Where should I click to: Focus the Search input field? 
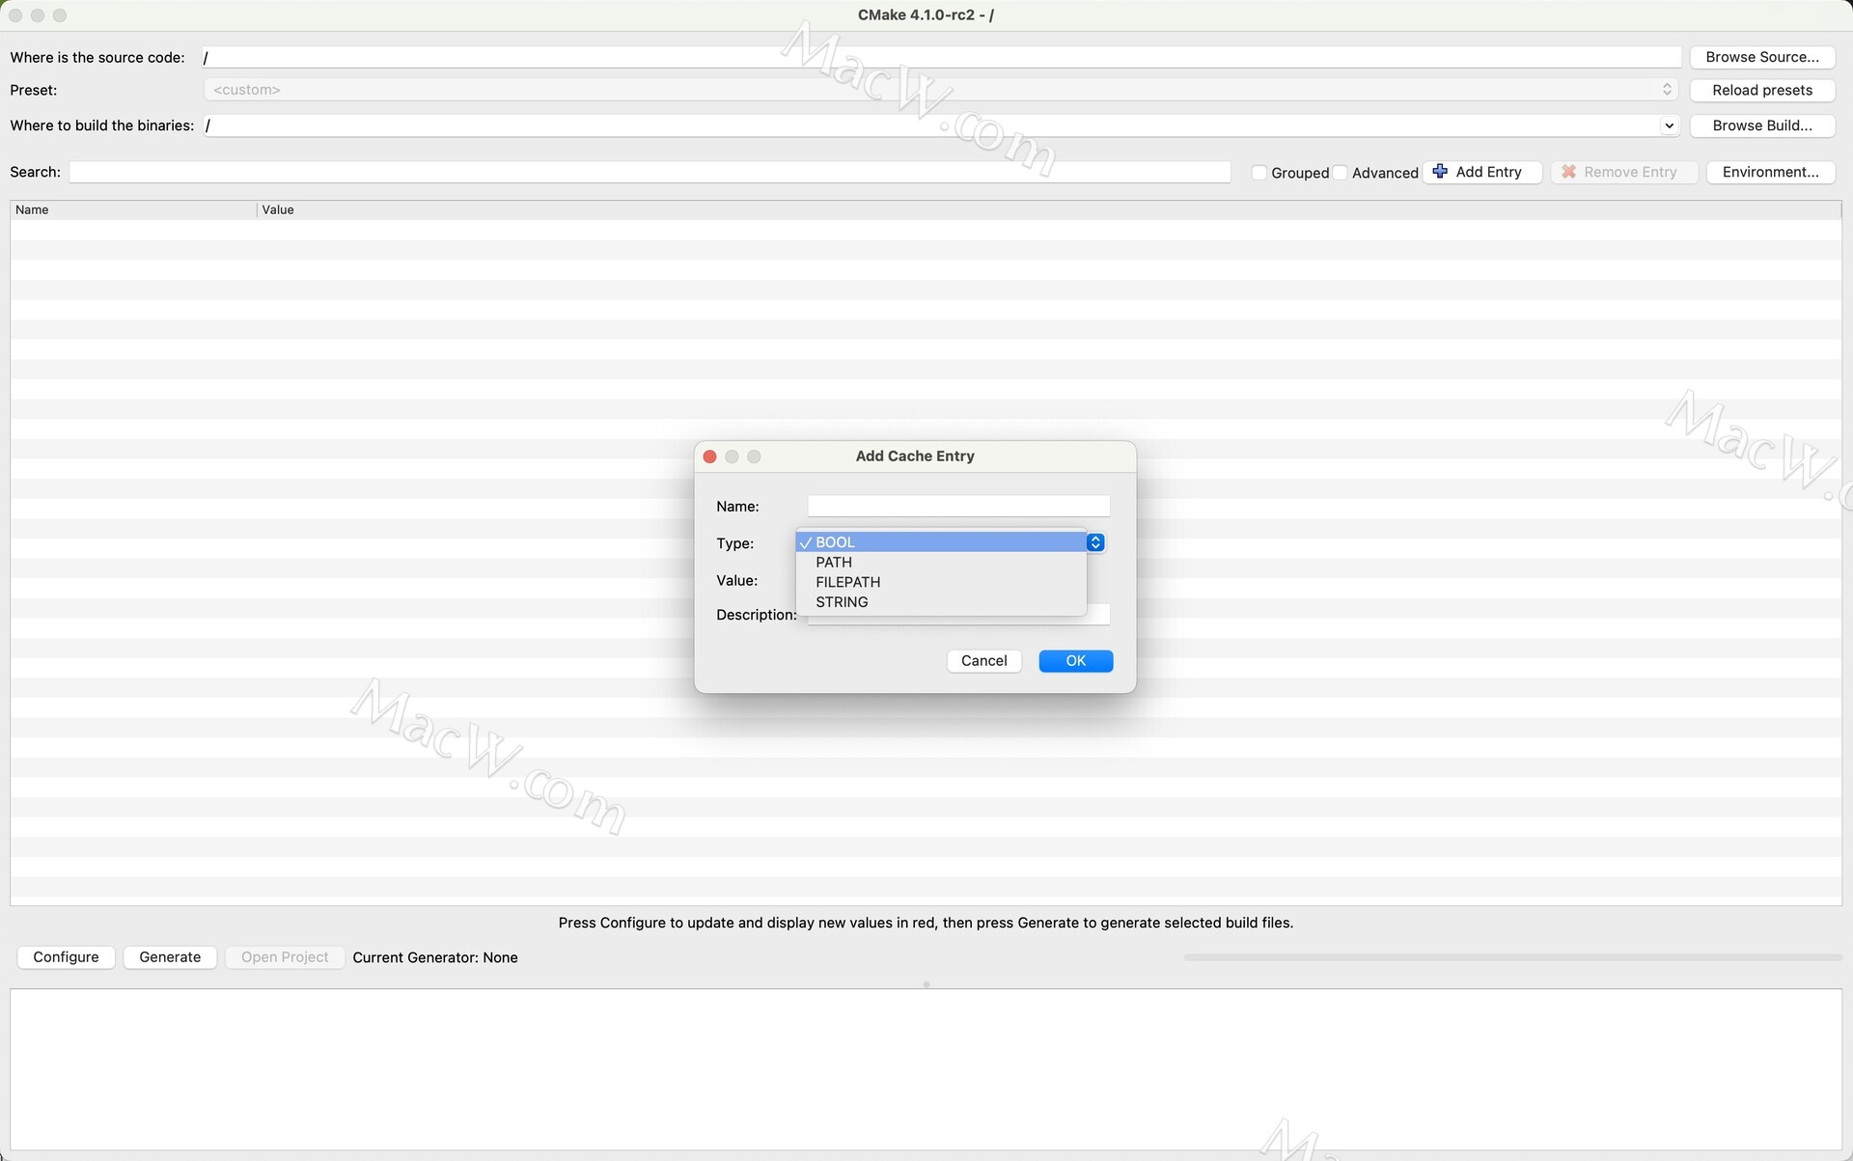tap(650, 172)
